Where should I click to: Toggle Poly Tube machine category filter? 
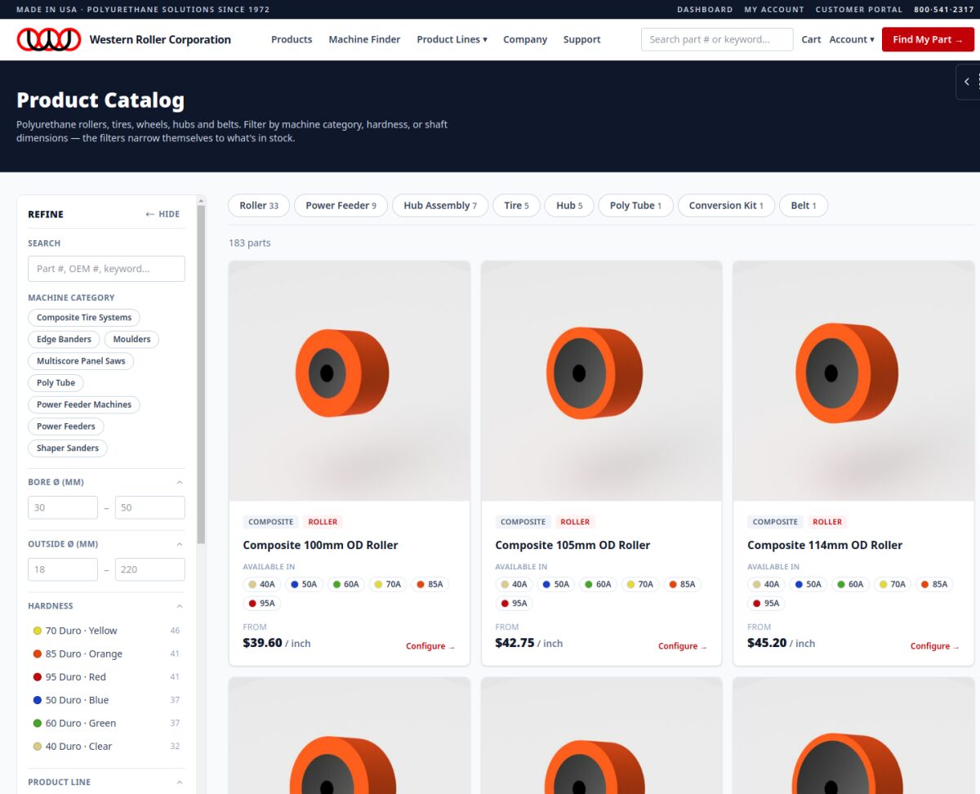click(56, 383)
